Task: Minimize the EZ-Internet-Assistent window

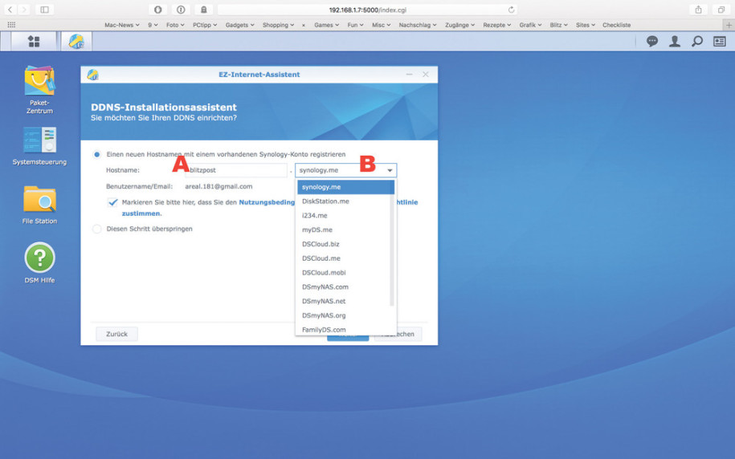Action: pyautogui.click(x=409, y=75)
